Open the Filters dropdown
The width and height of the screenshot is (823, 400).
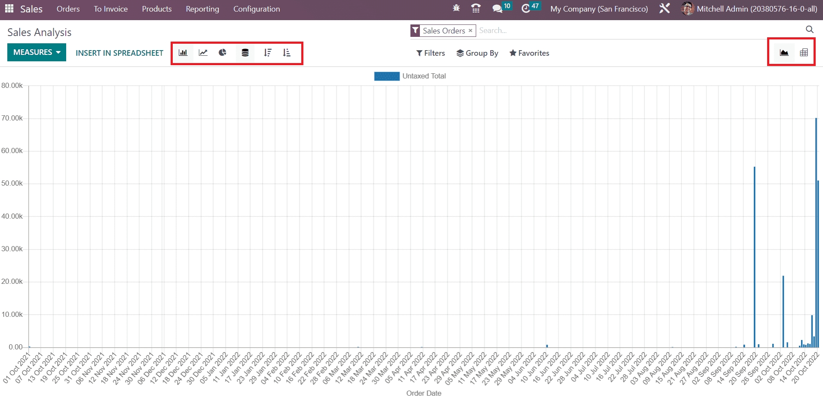431,53
